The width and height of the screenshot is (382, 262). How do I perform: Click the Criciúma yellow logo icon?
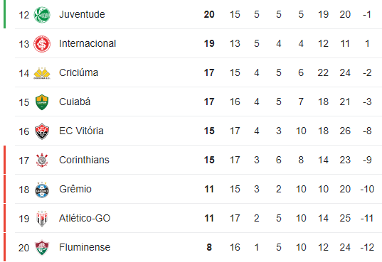42,73
